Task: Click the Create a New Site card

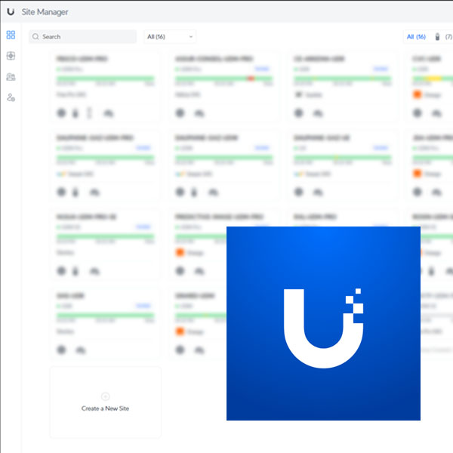Action: [x=106, y=402]
